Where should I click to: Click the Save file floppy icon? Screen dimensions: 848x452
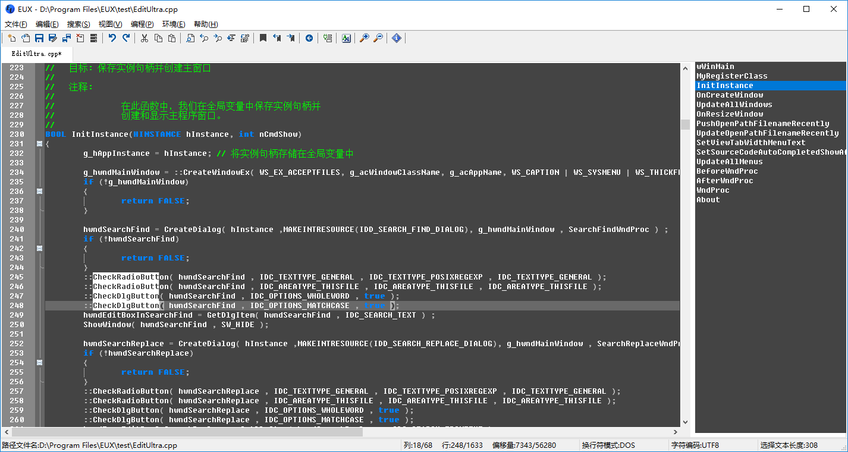[x=39, y=38]
